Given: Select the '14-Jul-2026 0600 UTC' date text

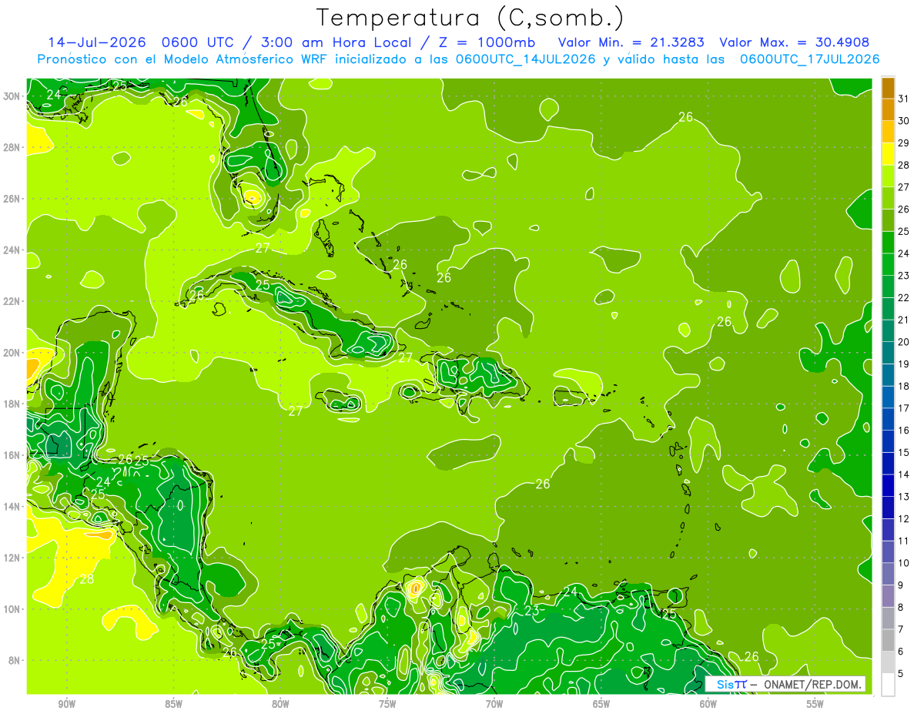Looking at the screenshot, I should pyautogui.click(x=139, y=42).
